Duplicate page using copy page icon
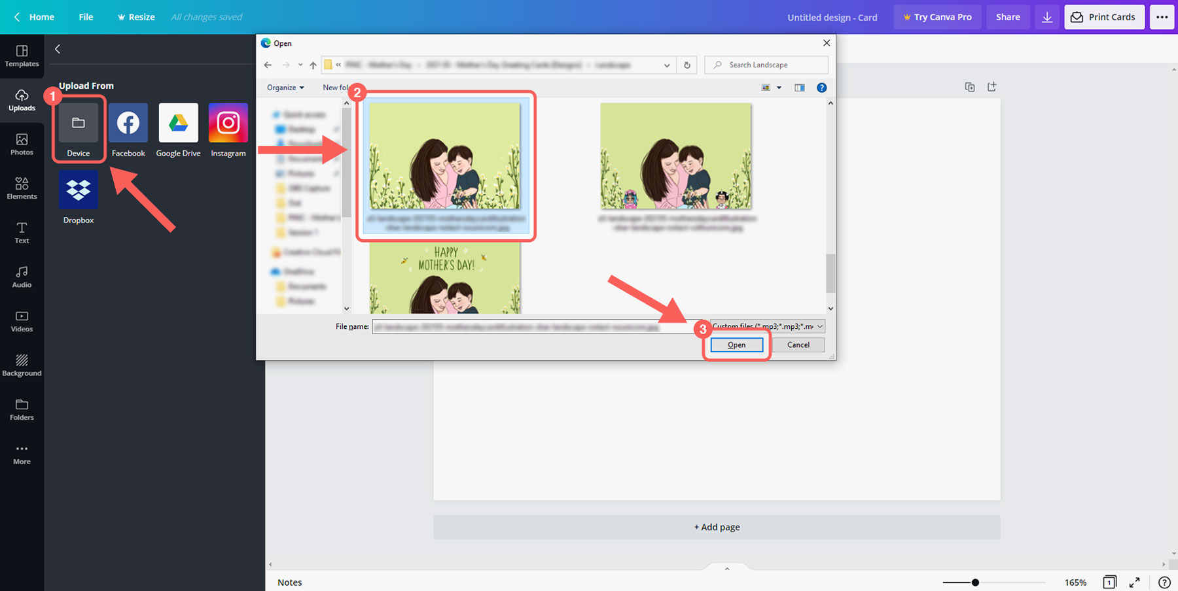Viewport: 1178px width, 591px height. (x=970, y=87)
